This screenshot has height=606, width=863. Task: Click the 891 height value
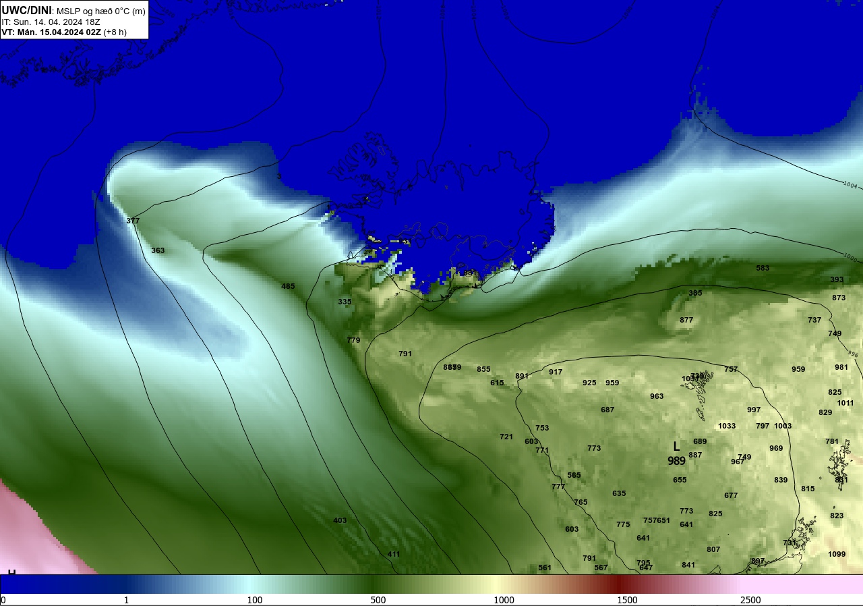pyautogui.click(x=522, y=376)
